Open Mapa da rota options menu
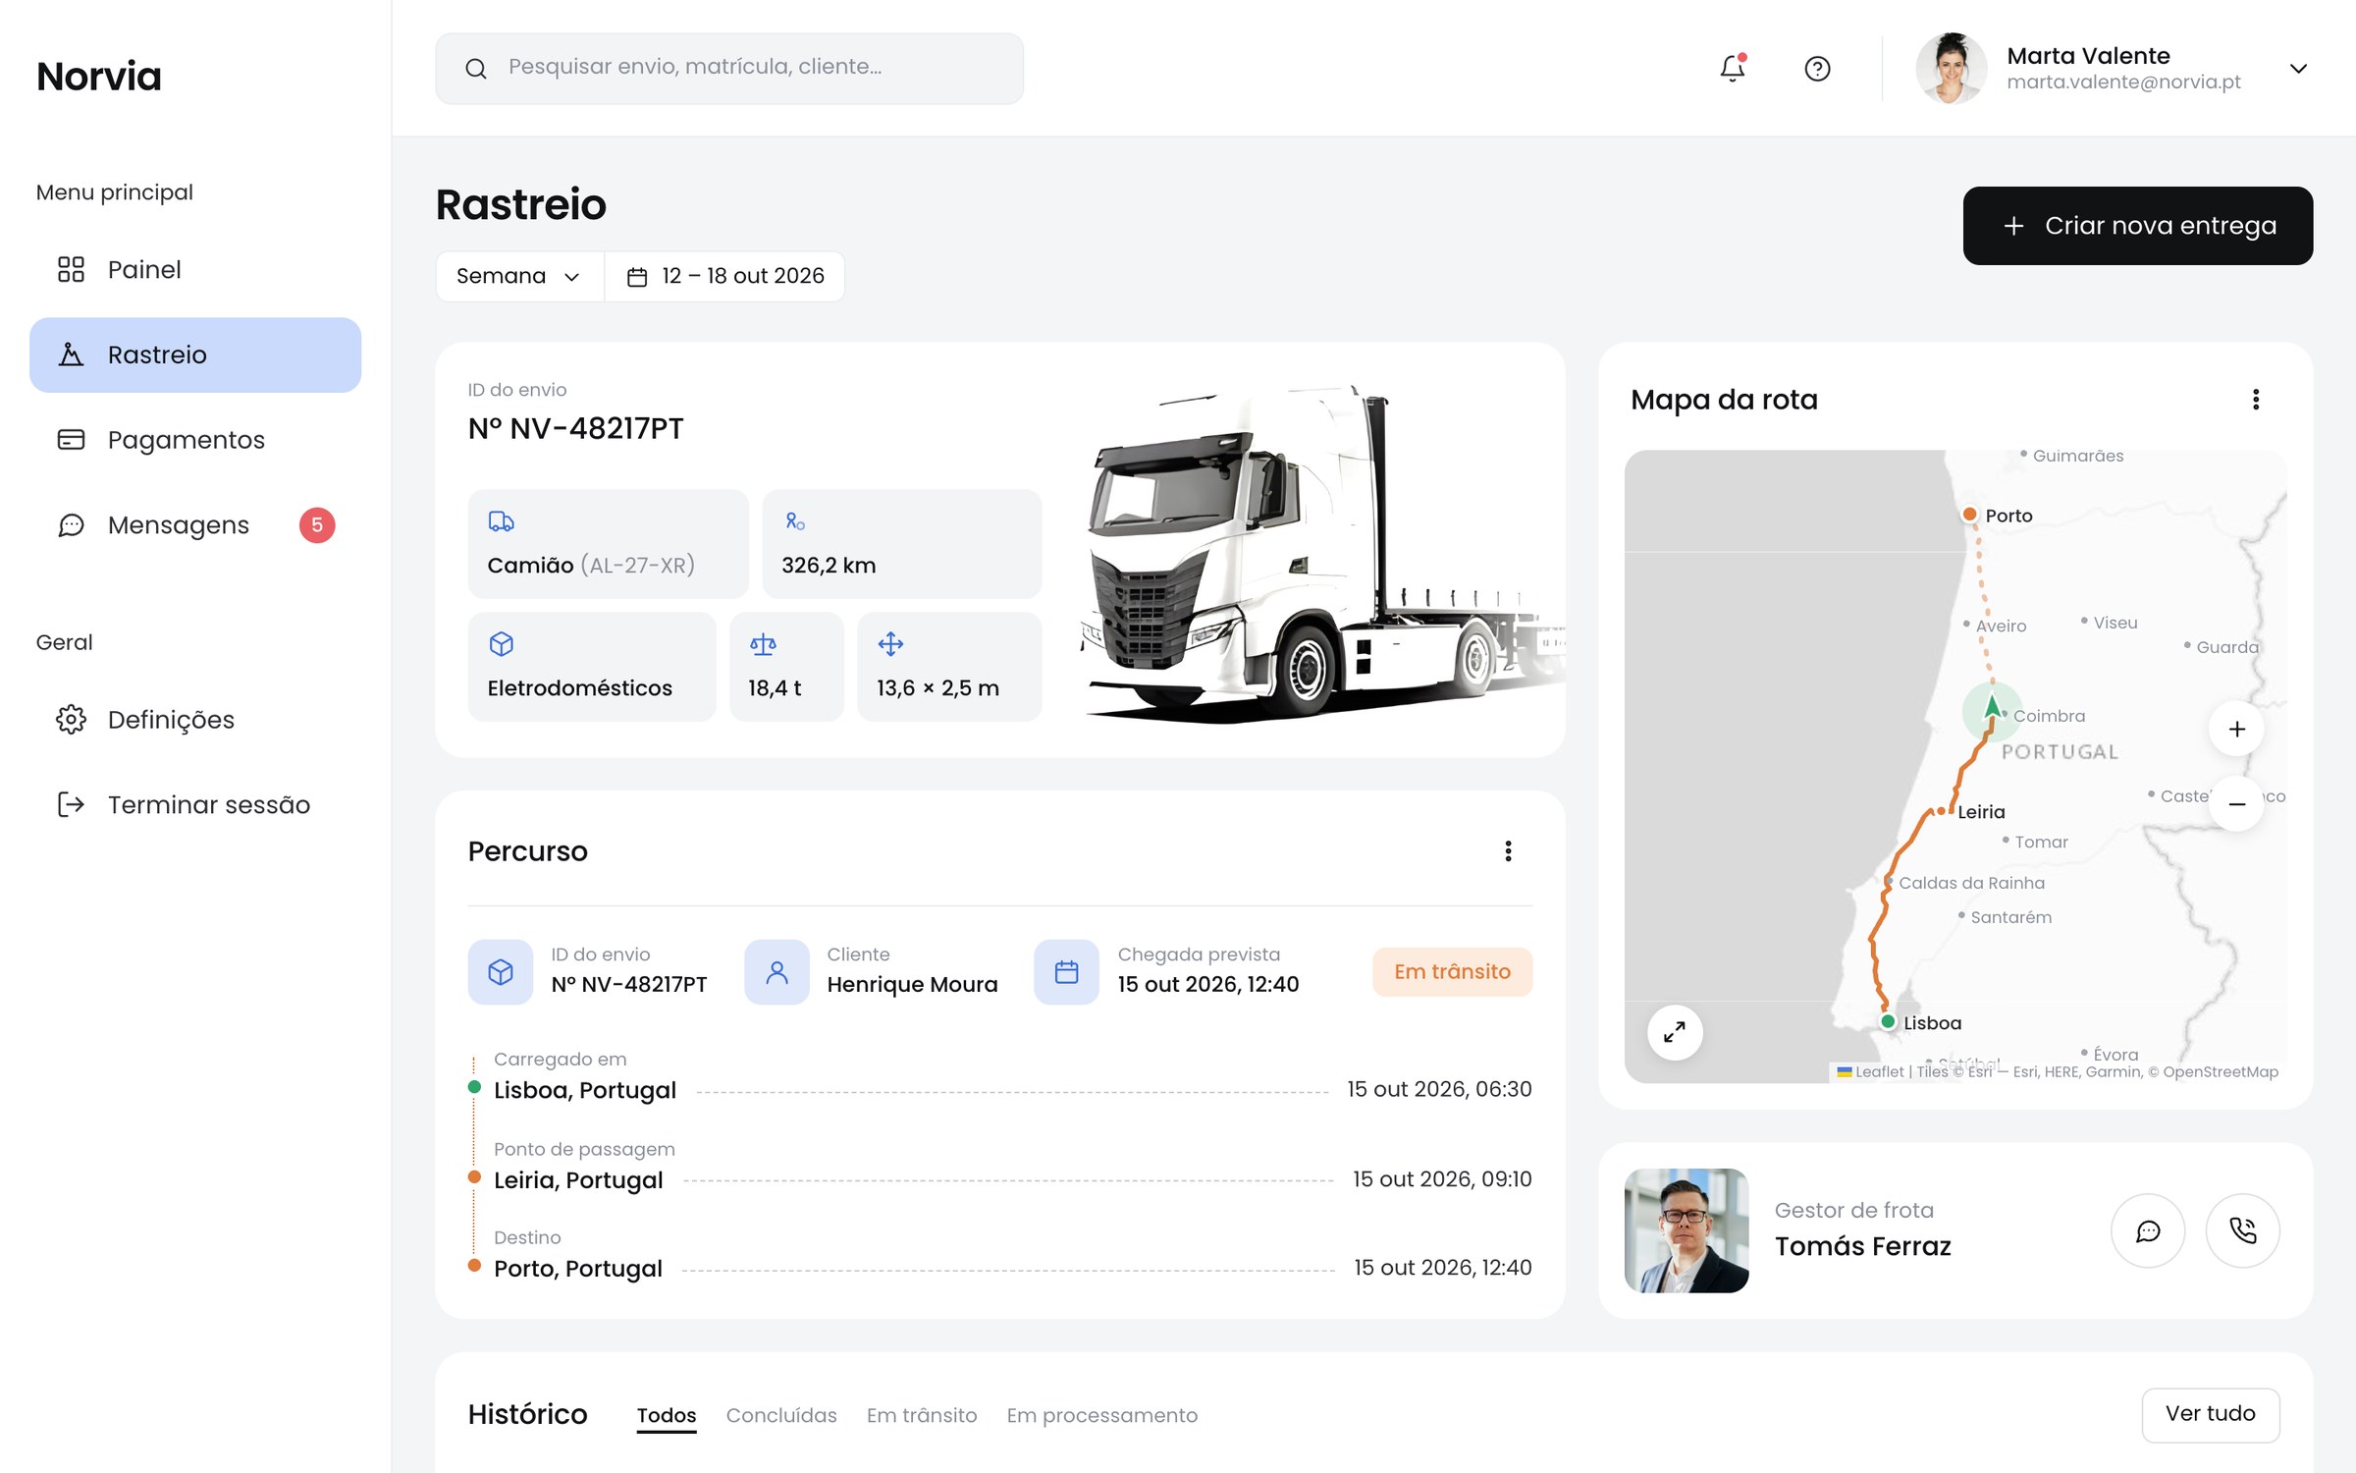 2256,400
